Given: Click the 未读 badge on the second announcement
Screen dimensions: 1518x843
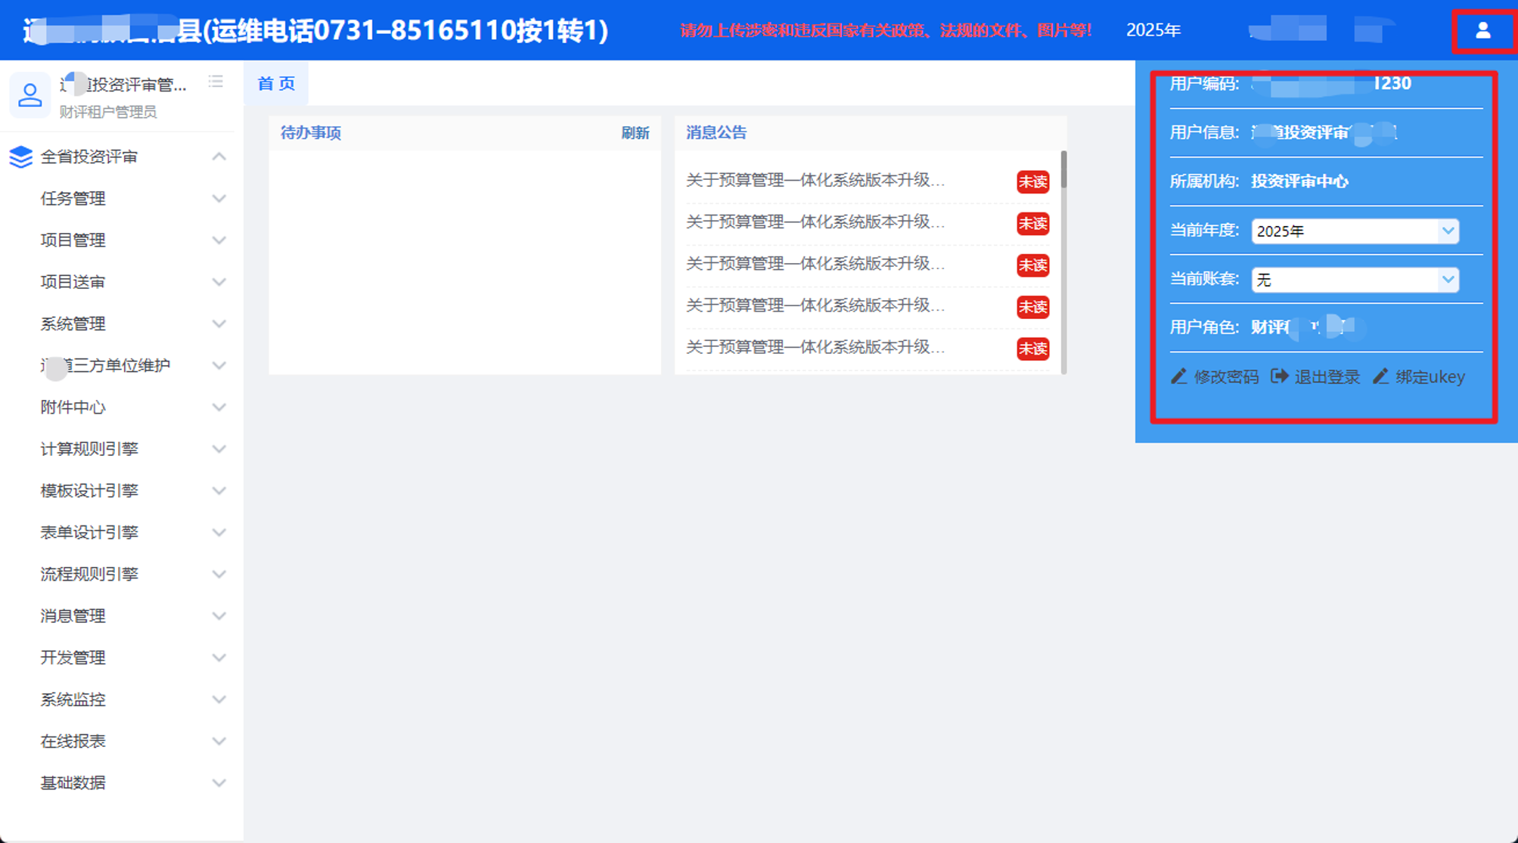Looking at the screenshot, I should 1032,224.
